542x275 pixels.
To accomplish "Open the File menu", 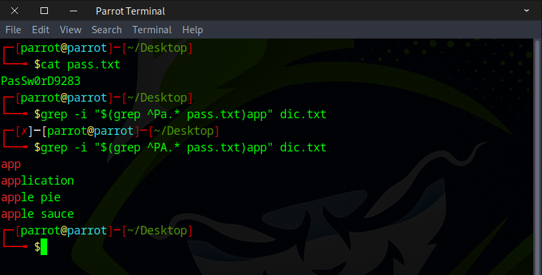I will pos(13,30).
